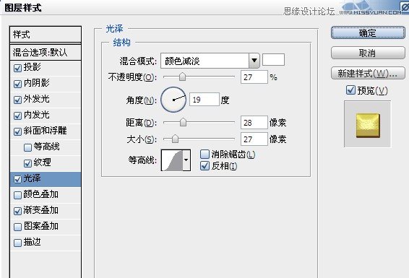Open the 描边 stroke settings
Screen dimensions: 409x278
pos(33,242)
